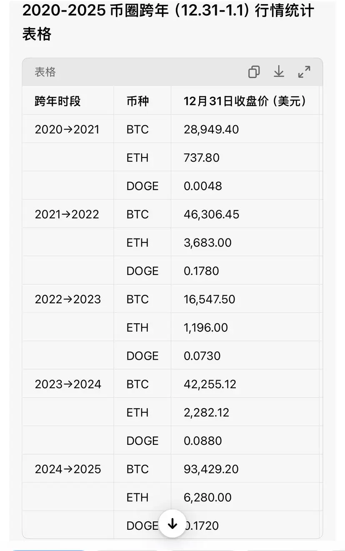The height and width of the screenshot is (551, 345).
Task: Select the BTC price 28,949.40 cell
Action: [x=211, y=129]
